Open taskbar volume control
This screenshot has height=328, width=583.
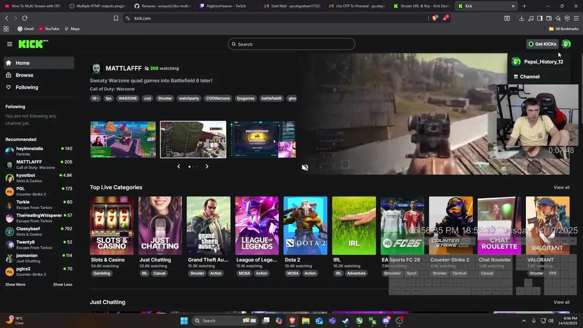click(551, 321)
